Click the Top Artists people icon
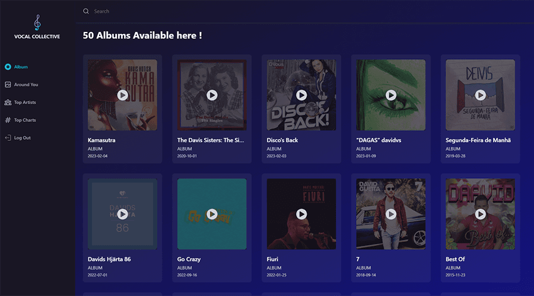Image resolution: width=534 pixels, height=296 pixels. point(8,102)
